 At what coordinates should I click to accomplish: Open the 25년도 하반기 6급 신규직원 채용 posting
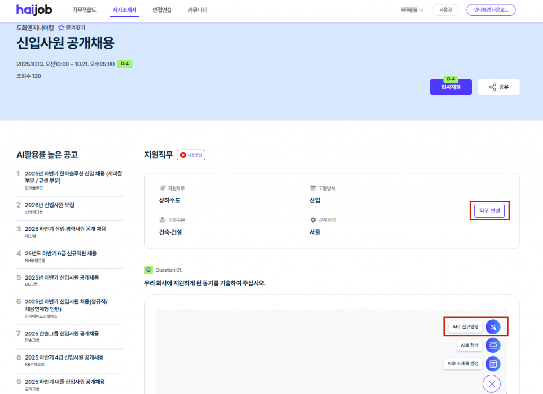(60, 253)
